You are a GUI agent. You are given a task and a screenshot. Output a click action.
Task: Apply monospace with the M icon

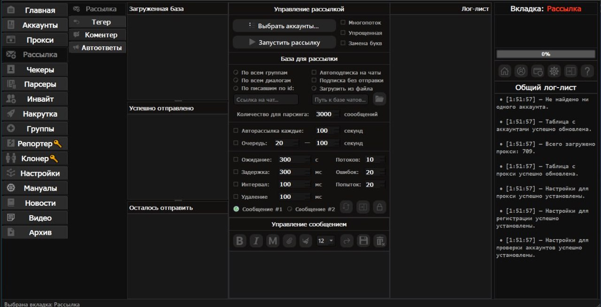273,241
